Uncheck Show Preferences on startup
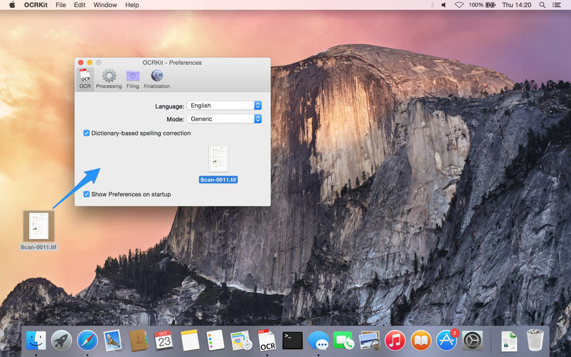The image size is (571, 357). click(x=86, y=194)
